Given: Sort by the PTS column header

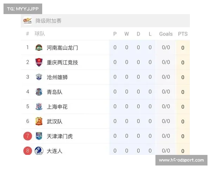Looking at the screenshot, I should [183, 34].
